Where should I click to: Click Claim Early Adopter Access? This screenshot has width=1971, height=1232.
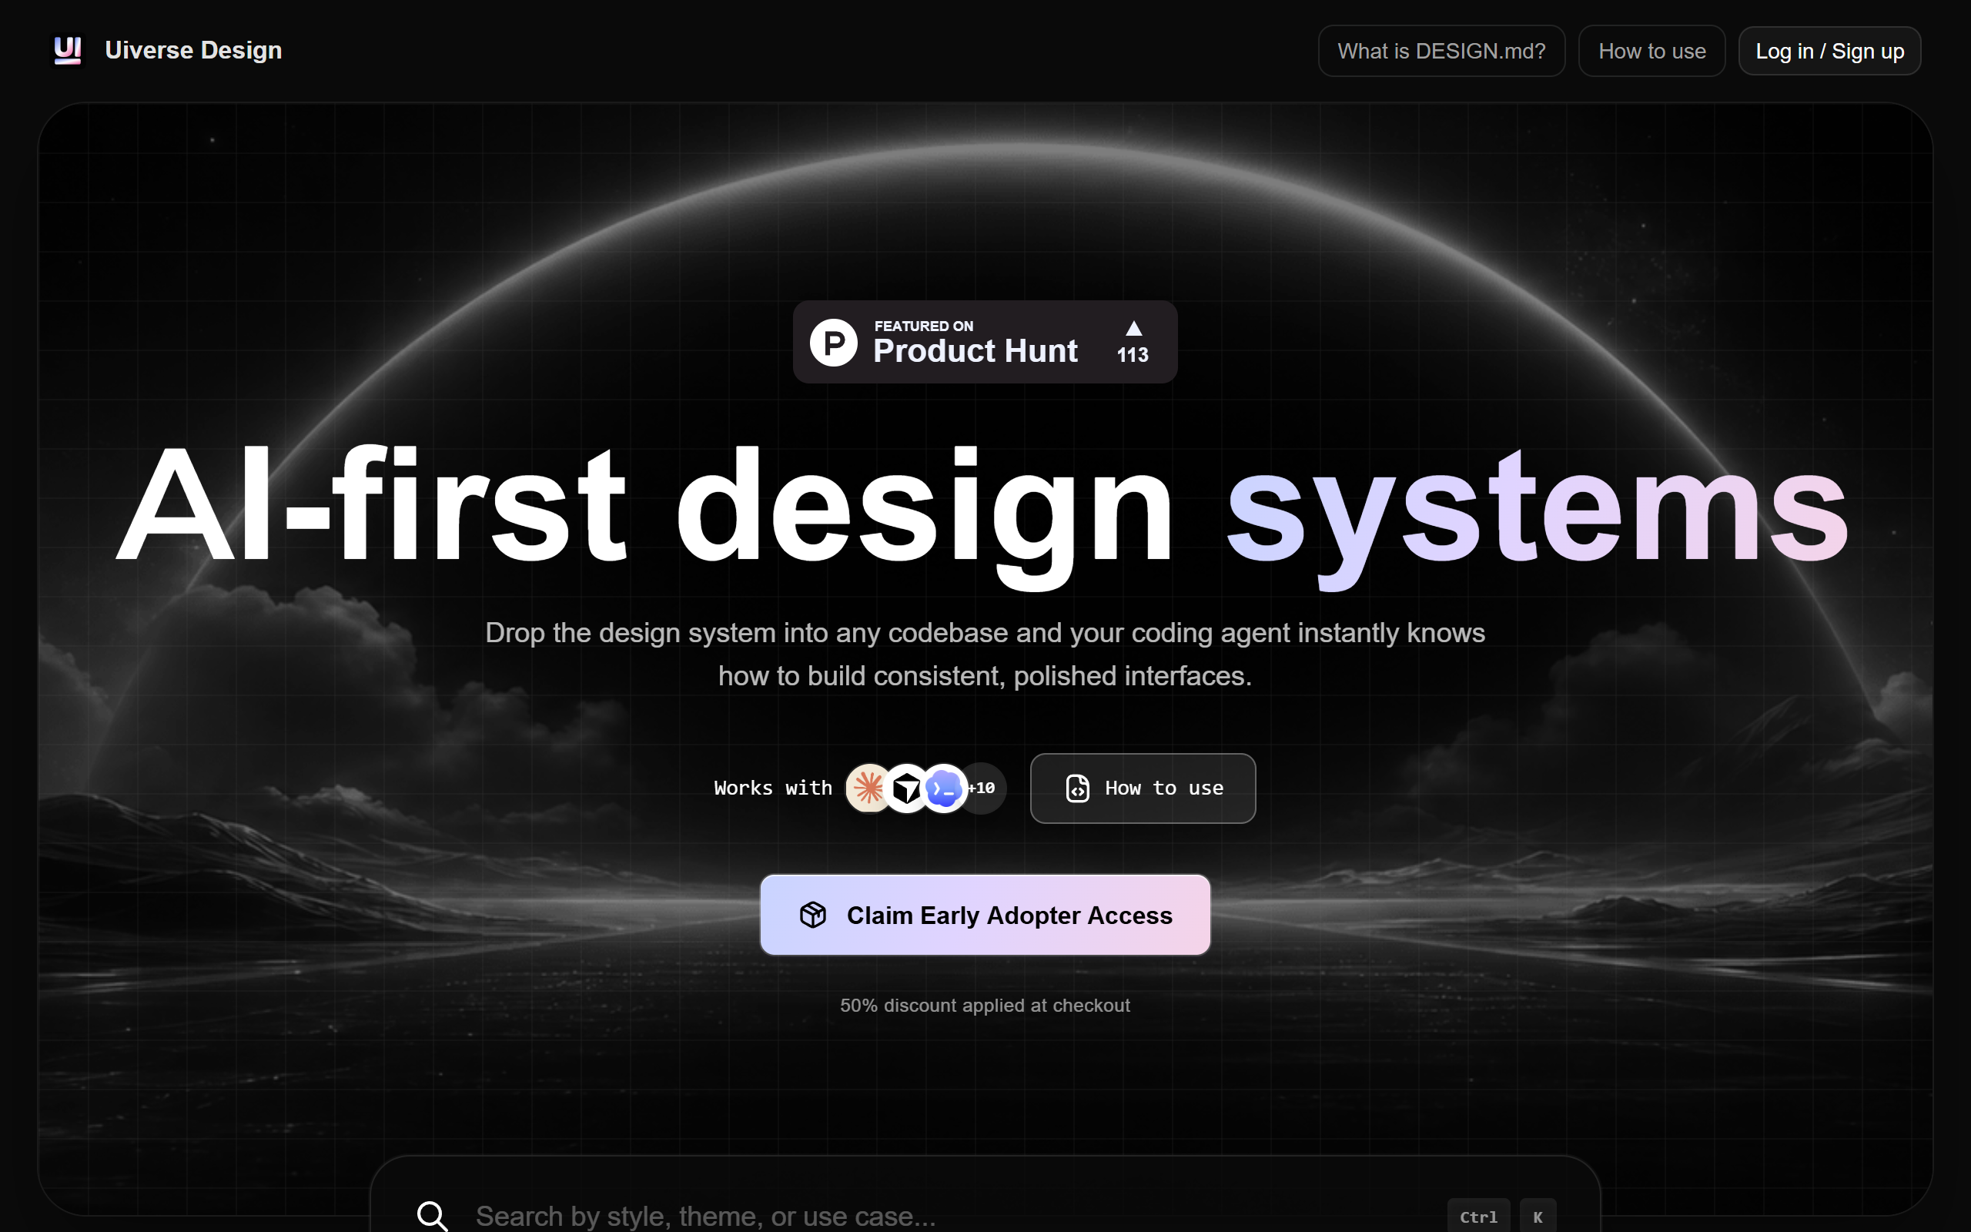[x=985, y=915]
